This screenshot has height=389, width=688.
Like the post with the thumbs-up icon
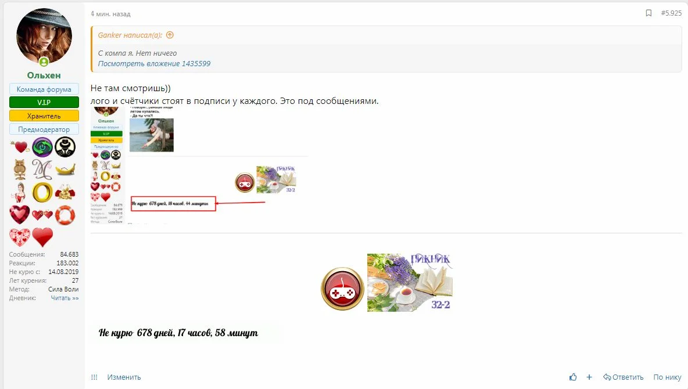point(573,377)
